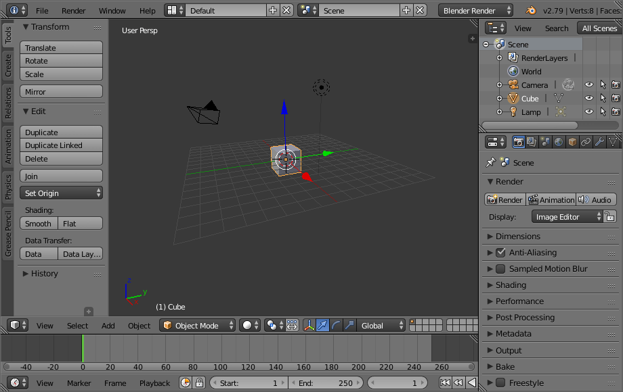This screenshot has width=623, height=392.
Task: Hide the Cube in the outliner
Action: [x=588, y=98]
